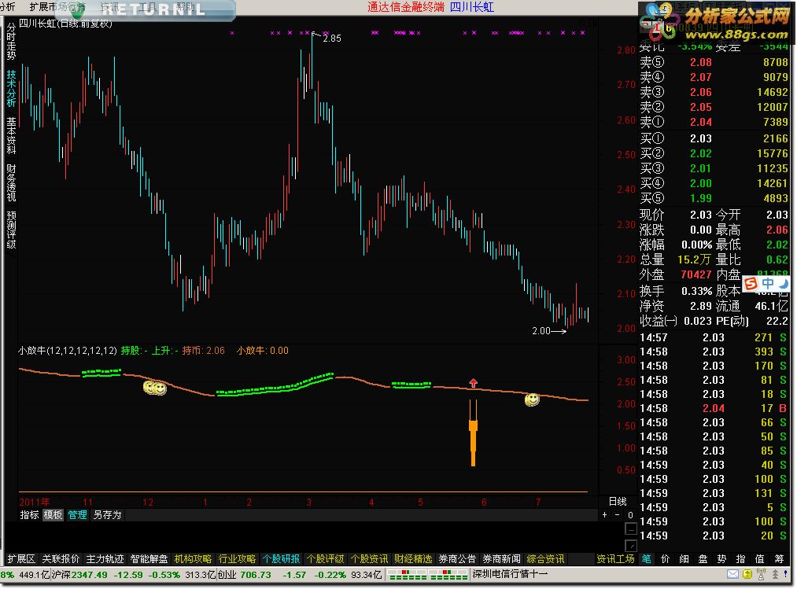This screenshot has height=589, width=797.
Task: Click the 买① 2.03 order book row
Action: pyautogui.click(x=714, y=138)
